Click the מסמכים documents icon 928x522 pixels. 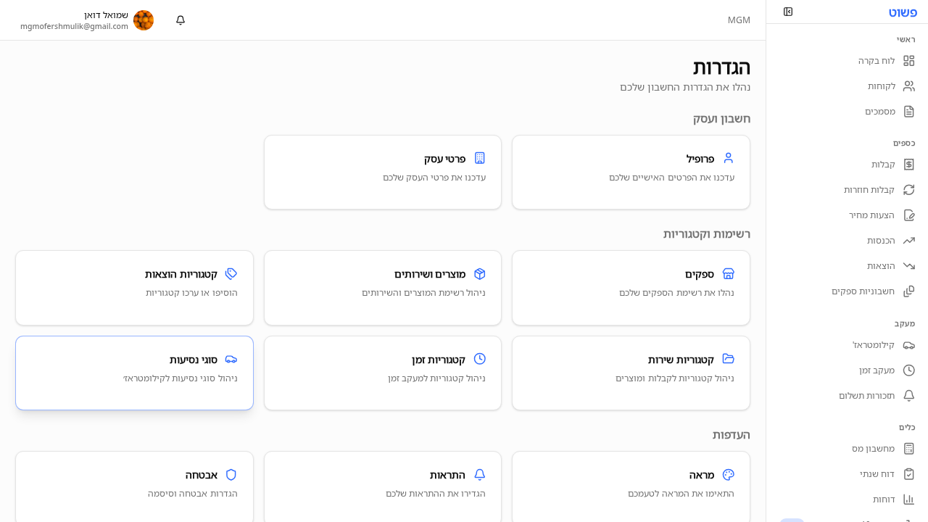[908, 112]
